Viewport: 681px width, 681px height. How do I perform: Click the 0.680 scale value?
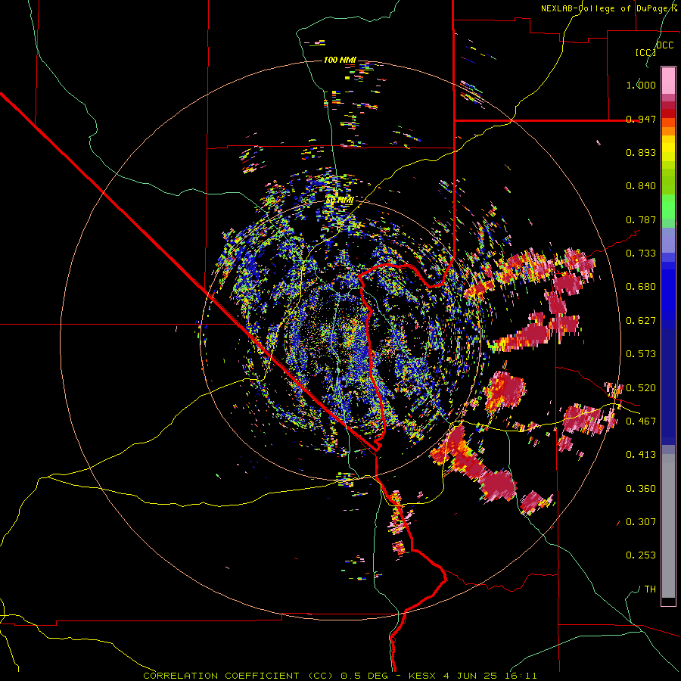tap(641, 287)
